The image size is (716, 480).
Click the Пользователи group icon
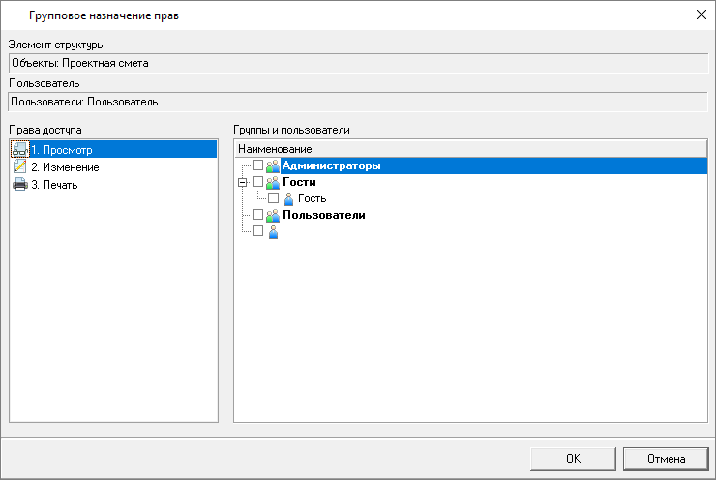[x=273, y=215]
